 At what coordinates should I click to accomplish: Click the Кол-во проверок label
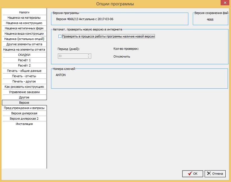(126, 49)
